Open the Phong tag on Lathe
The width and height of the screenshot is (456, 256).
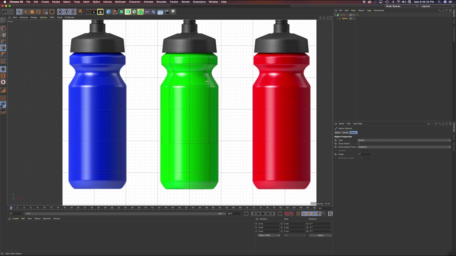(x=358, y=15)
